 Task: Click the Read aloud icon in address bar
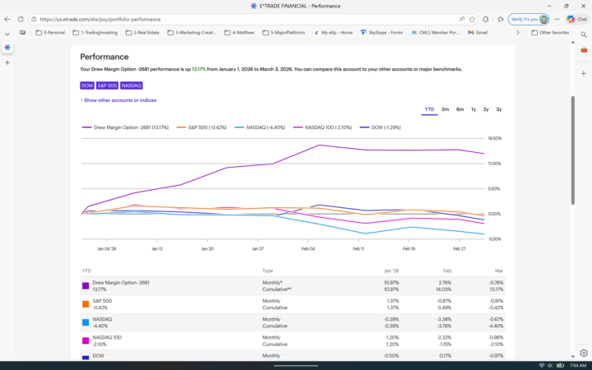[462, 19]
